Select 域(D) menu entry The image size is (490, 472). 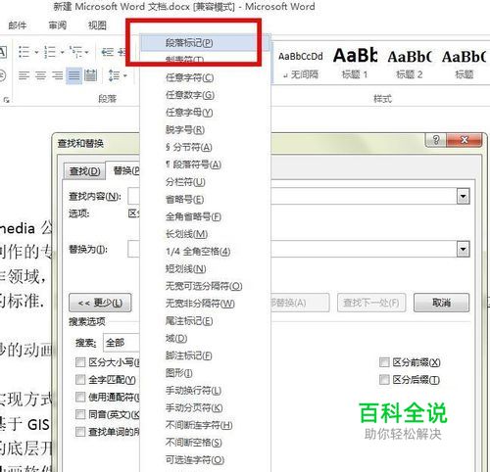[x=205, y=339]
